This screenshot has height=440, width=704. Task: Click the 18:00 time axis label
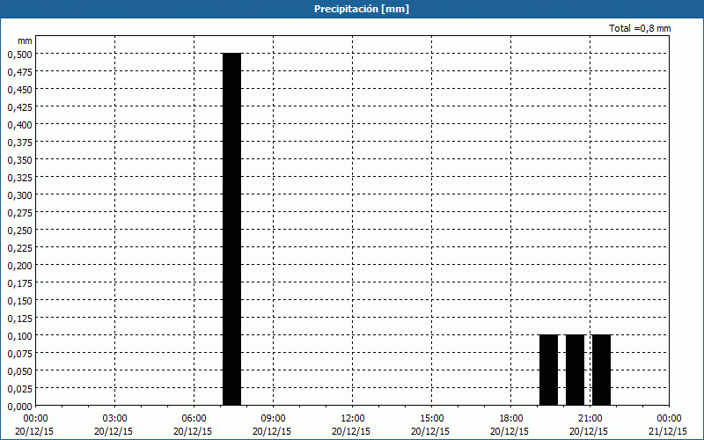[x=511, y=419]
